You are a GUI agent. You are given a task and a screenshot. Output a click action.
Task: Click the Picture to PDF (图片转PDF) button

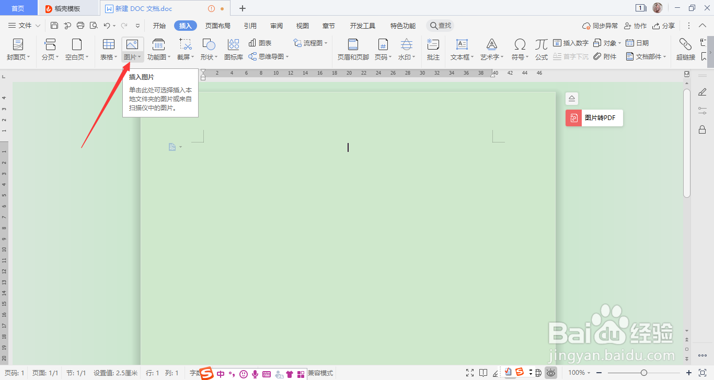click(x=594, y=118)
